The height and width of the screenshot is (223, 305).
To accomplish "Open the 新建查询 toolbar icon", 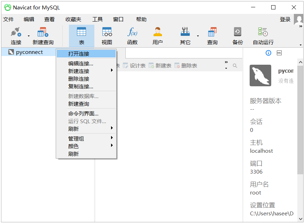I will pyautogui.click(x=42, y=36).
